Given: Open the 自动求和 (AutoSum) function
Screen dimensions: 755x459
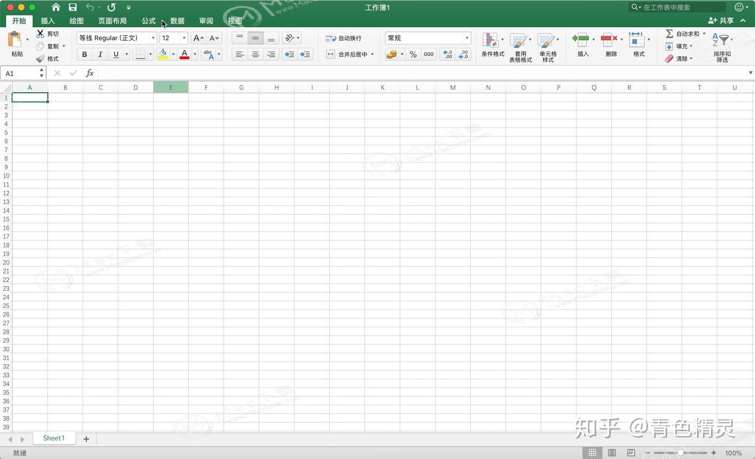Looking at the screenshot, I should tap(684, 34).
